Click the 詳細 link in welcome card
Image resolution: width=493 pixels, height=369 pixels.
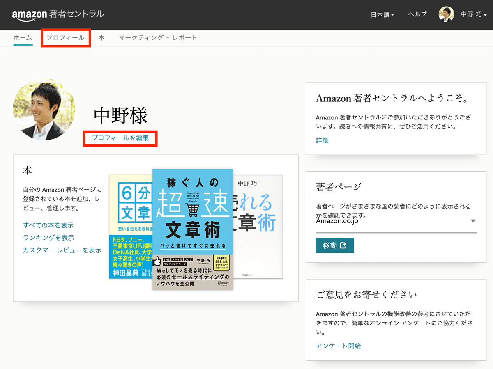pos(322,140)
